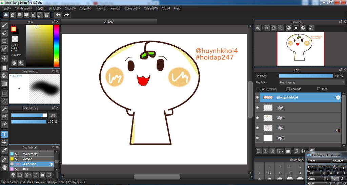Image resolution: width=347 pixels, height=185 pixels.
Task: Click the Redo arrow
Action: click(66, 15)
